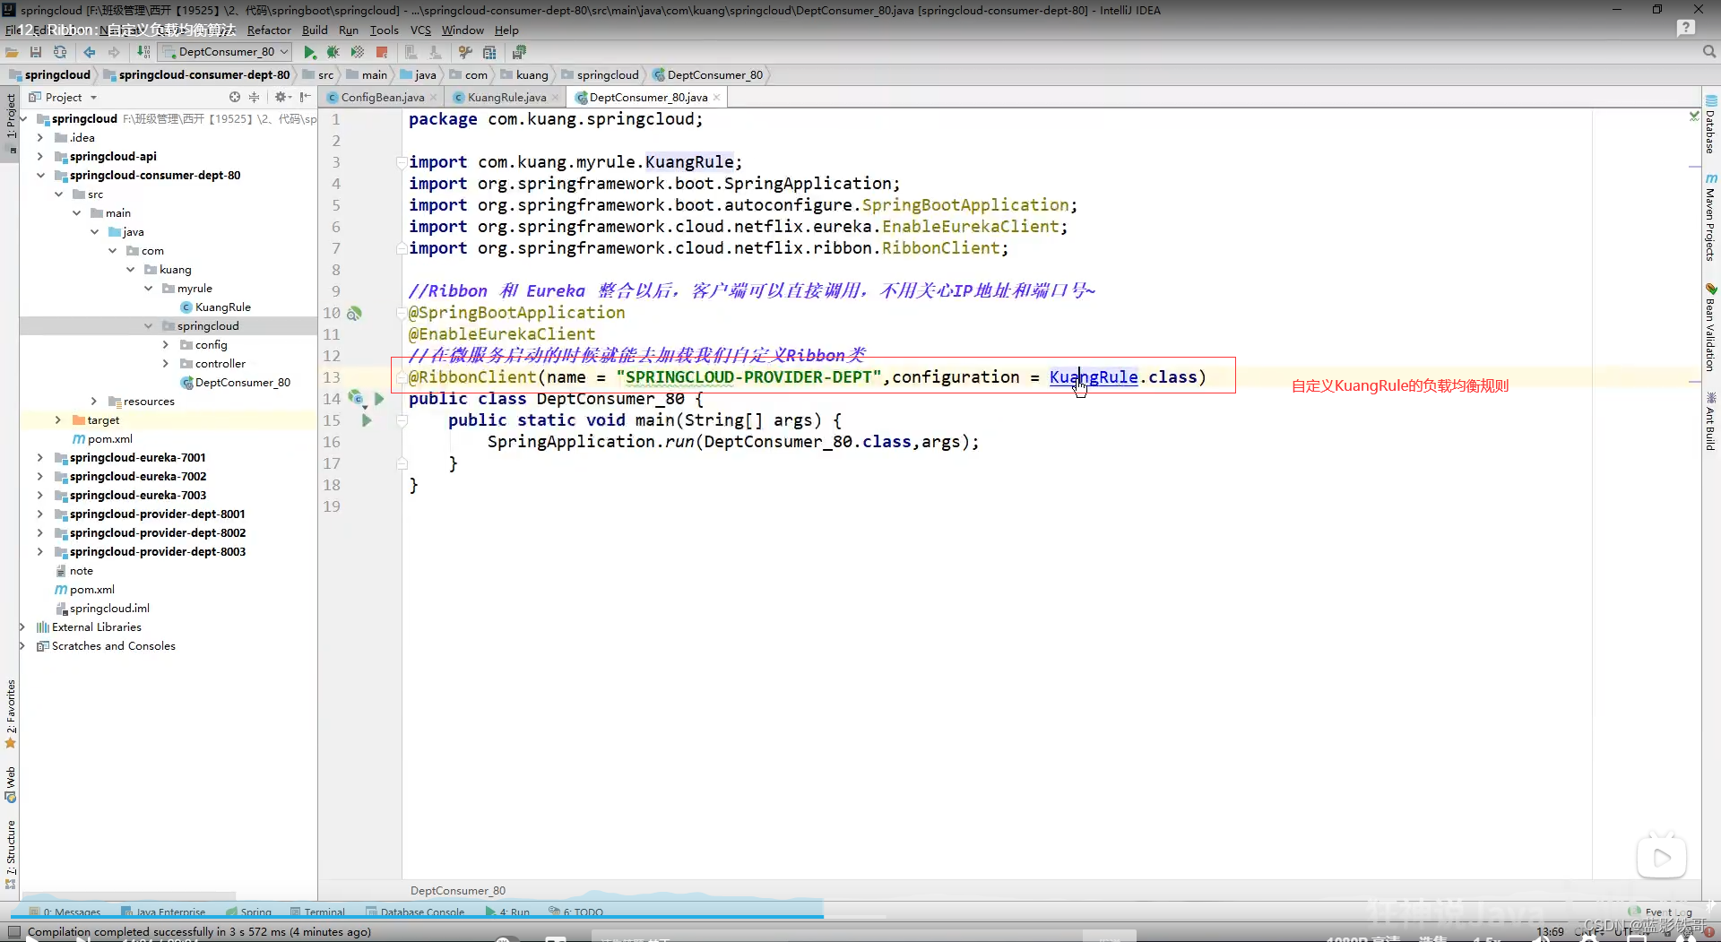
Task: Hide the Project panel with the hide icon
Action: (x=306, y=97)
